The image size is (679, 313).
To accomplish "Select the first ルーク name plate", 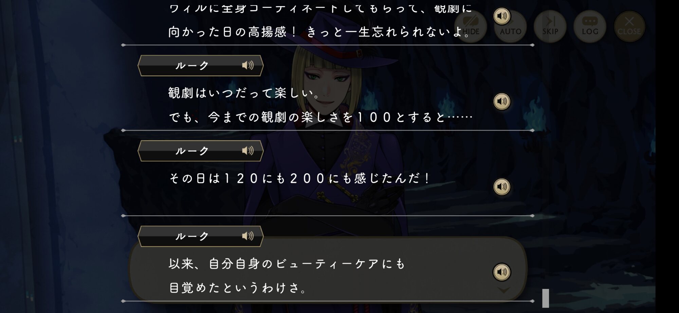I will pos(201,65).
